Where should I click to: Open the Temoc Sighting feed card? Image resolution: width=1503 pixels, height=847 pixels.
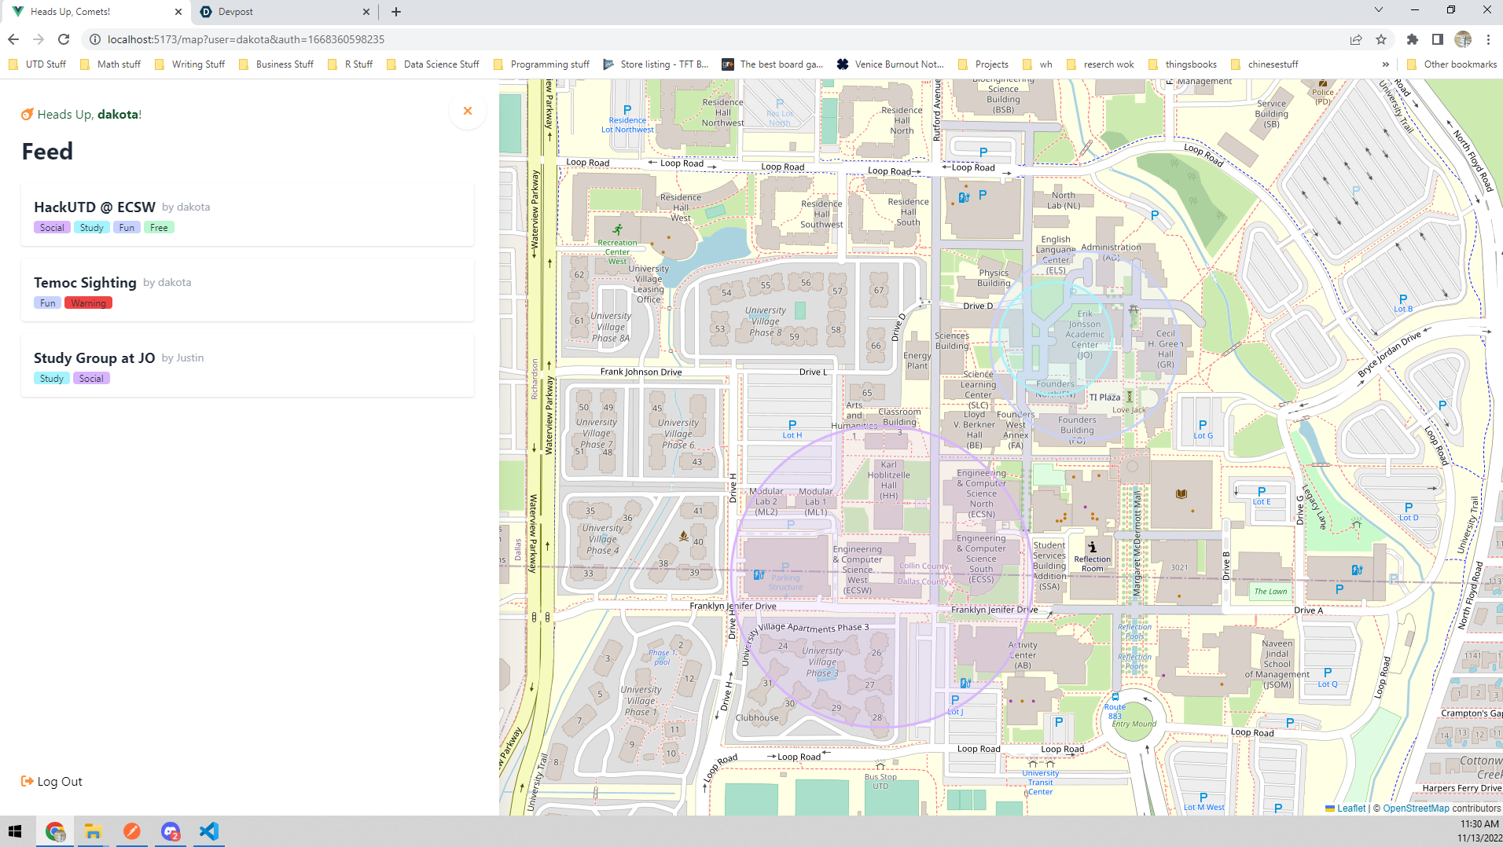(248, 290)
